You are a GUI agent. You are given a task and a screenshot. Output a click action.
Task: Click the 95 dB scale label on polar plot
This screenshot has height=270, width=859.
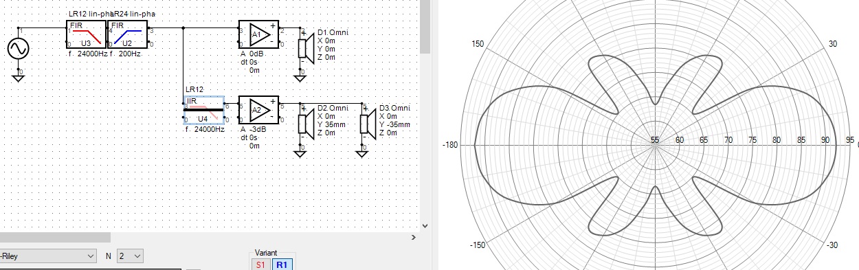click(x=851, y=140)
